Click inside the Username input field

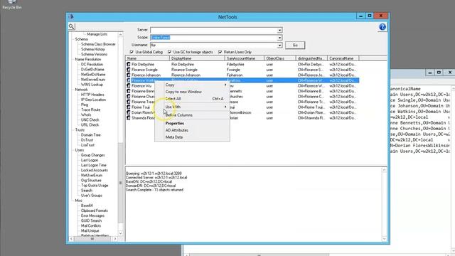(x=213, y=46)
